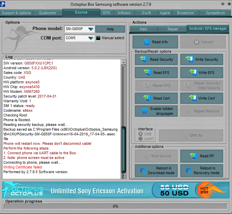
Task: Click the Reboot in Download mode icon
Action: click(x=143, y=171)
